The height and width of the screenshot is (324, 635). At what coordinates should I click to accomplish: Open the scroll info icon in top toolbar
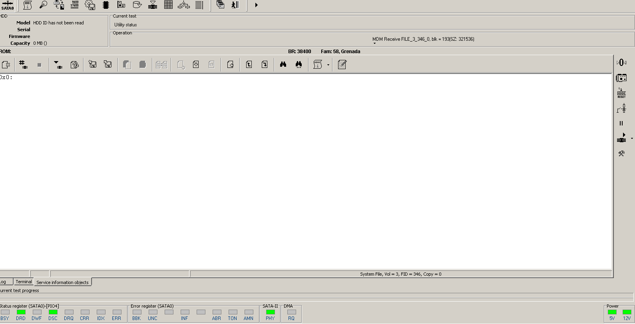coord(28,5)
